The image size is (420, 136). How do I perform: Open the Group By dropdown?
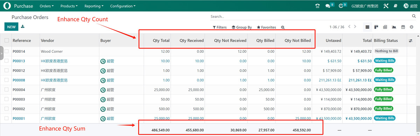pos(241,27)
